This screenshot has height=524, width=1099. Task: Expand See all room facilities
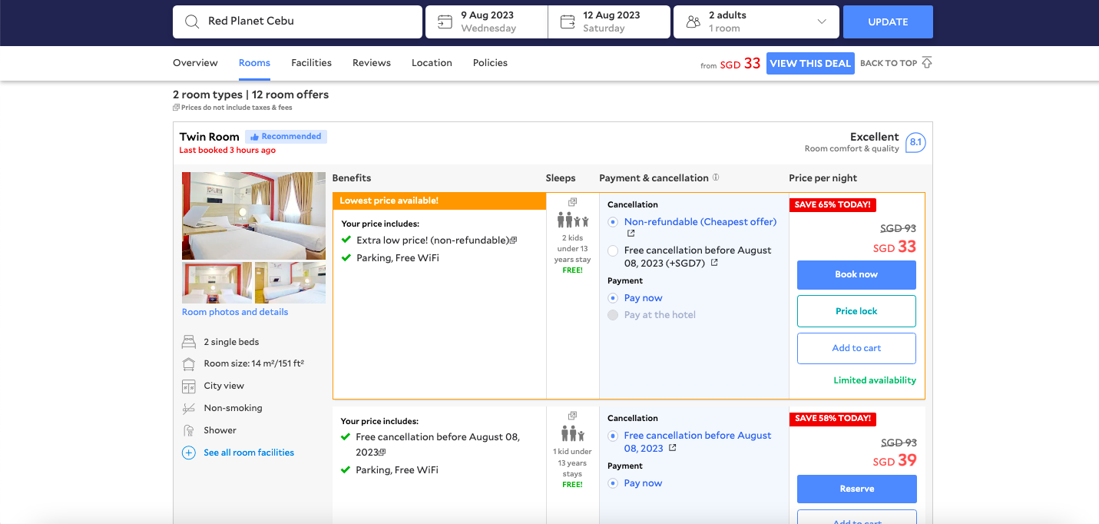249,453
